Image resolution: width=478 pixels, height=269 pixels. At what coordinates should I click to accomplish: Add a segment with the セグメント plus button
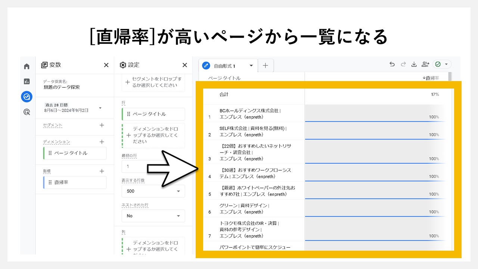pos(101,125)
